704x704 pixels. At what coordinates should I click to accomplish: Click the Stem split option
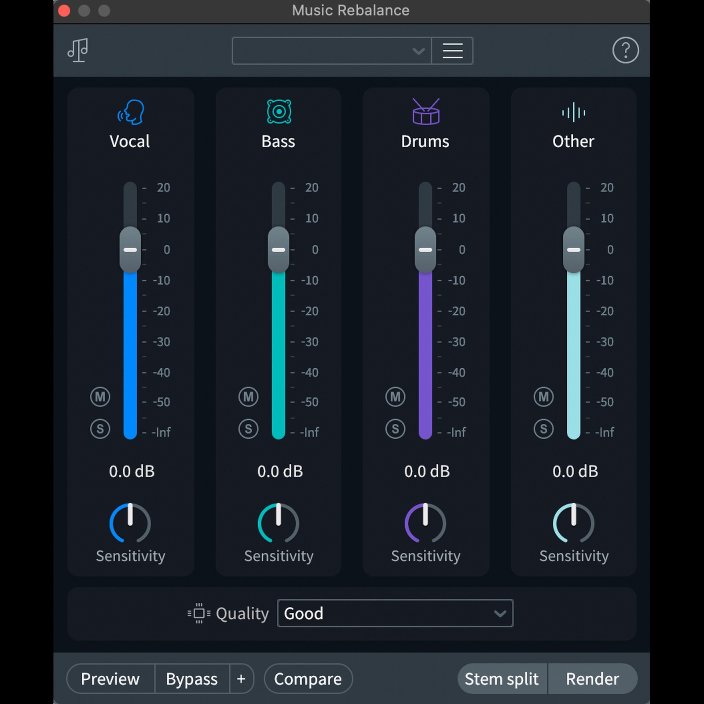502,678
